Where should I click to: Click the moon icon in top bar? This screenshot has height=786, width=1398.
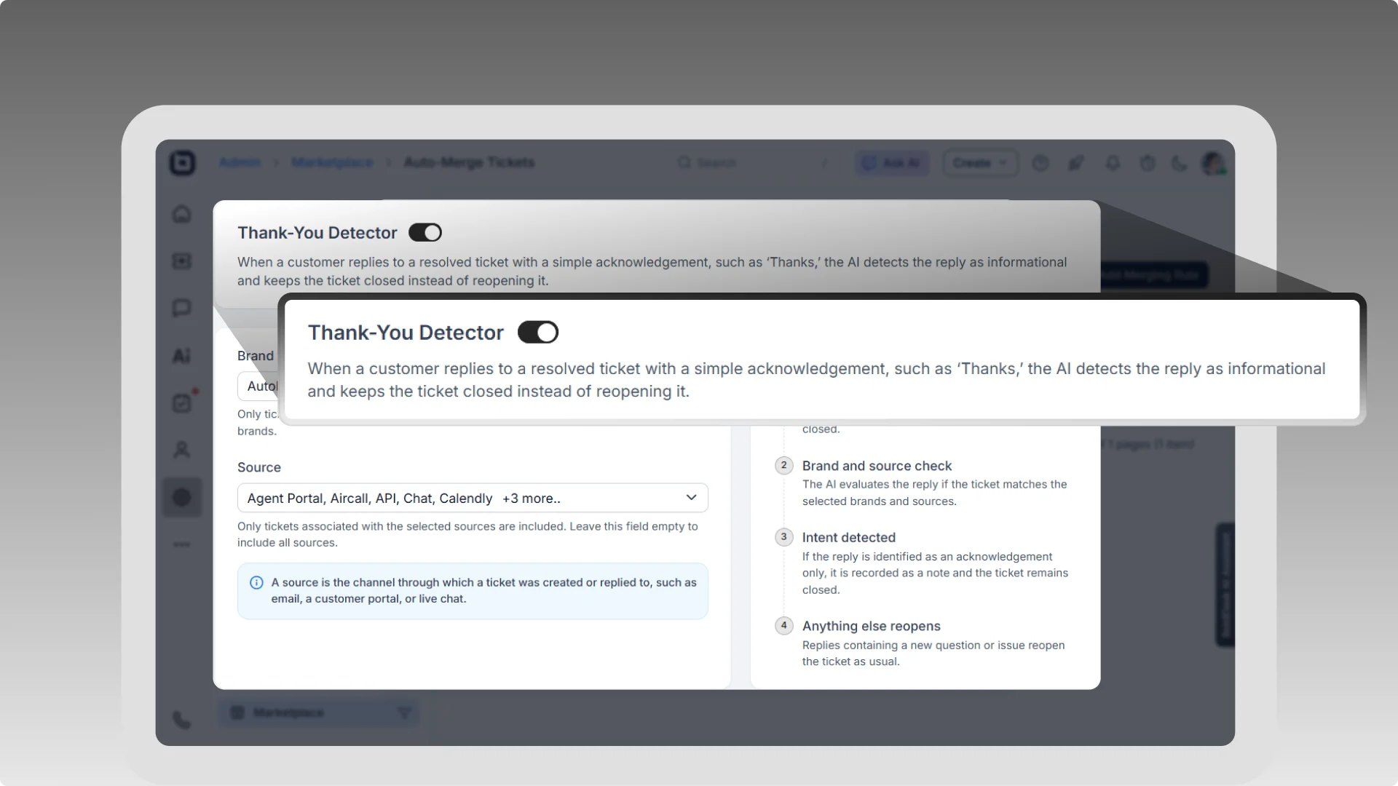coord(1179,163)
